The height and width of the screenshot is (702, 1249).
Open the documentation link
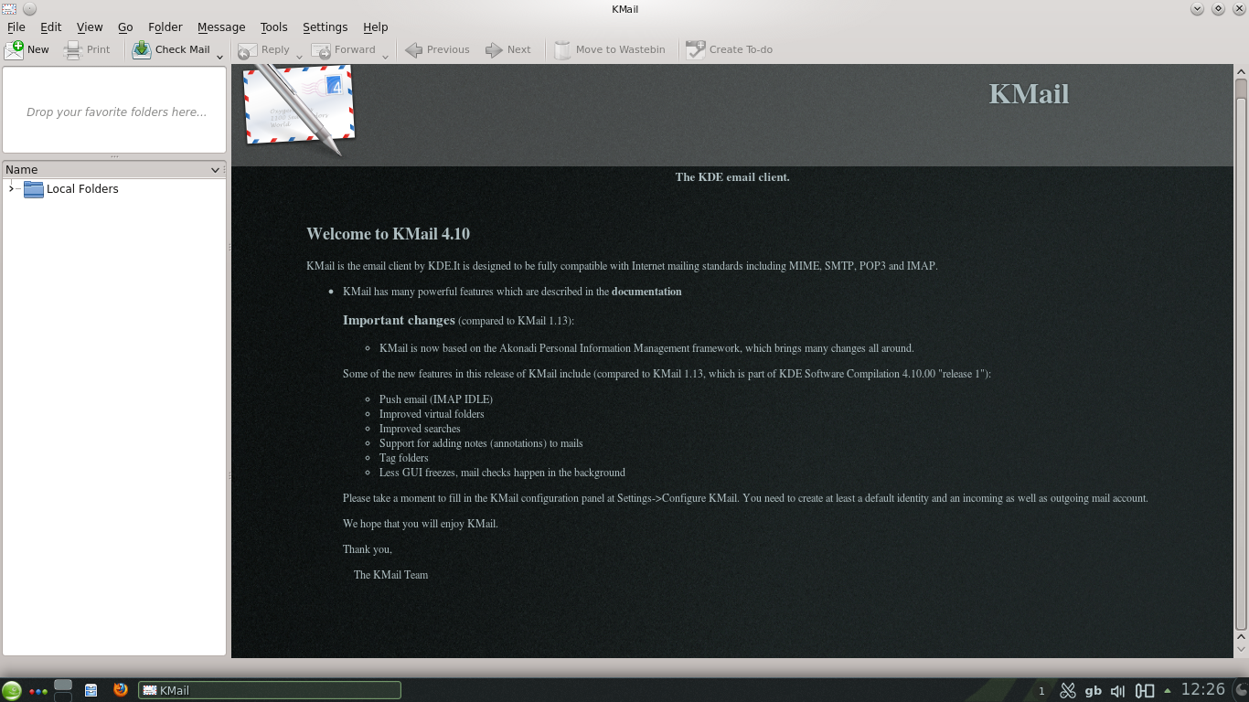point(646,292)
